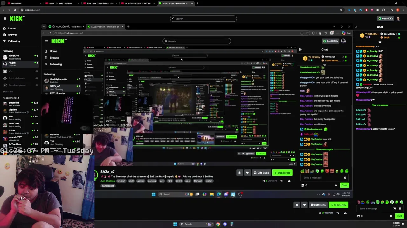Click Home icon in outer sidebar
Viewport: 407px width, 228px height.
(x=4, y=28)
